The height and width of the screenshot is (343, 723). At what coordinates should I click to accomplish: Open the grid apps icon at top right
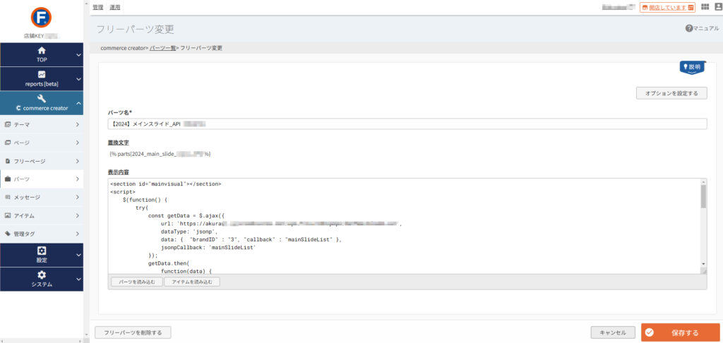tap(705, 7)
